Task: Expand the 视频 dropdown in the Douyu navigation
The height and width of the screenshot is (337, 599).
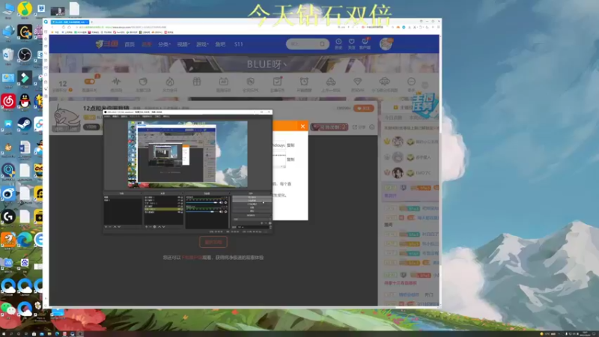Action: (183, 44)
